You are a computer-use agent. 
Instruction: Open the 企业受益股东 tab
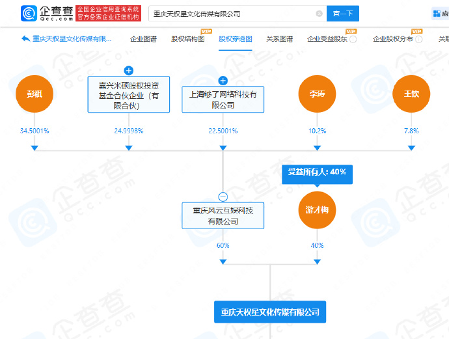327,39
